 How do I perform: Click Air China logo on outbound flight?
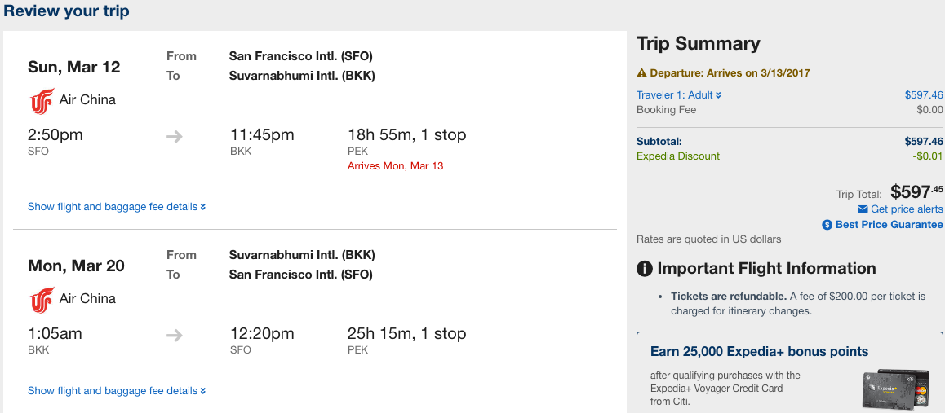(42, 101)
